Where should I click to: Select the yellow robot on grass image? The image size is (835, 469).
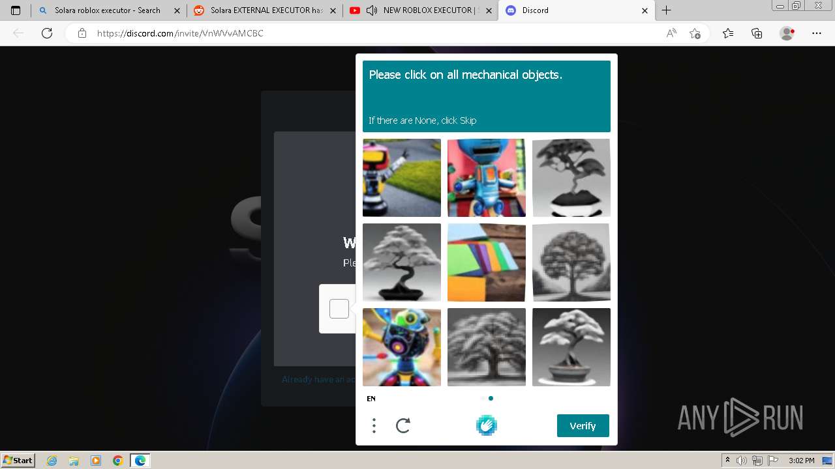(x=402, y=178)
